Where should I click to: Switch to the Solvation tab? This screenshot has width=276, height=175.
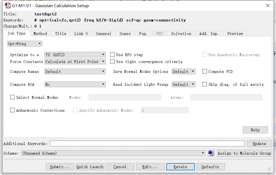point(181,34)
